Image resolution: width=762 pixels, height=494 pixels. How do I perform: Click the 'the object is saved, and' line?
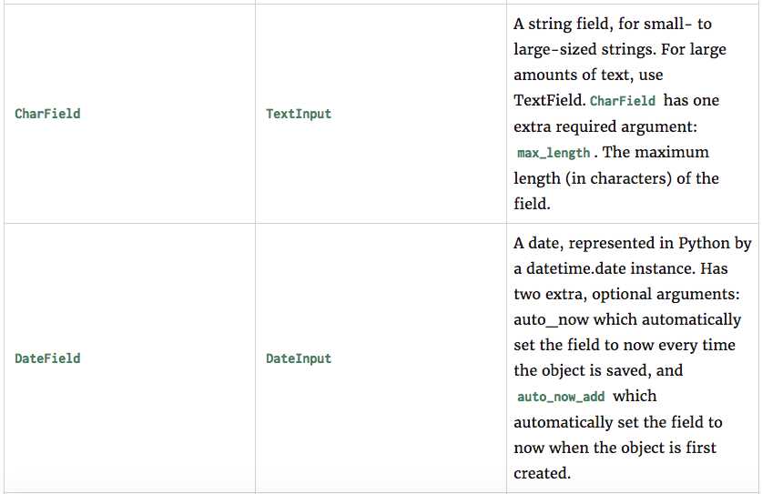tap(598, 370)
